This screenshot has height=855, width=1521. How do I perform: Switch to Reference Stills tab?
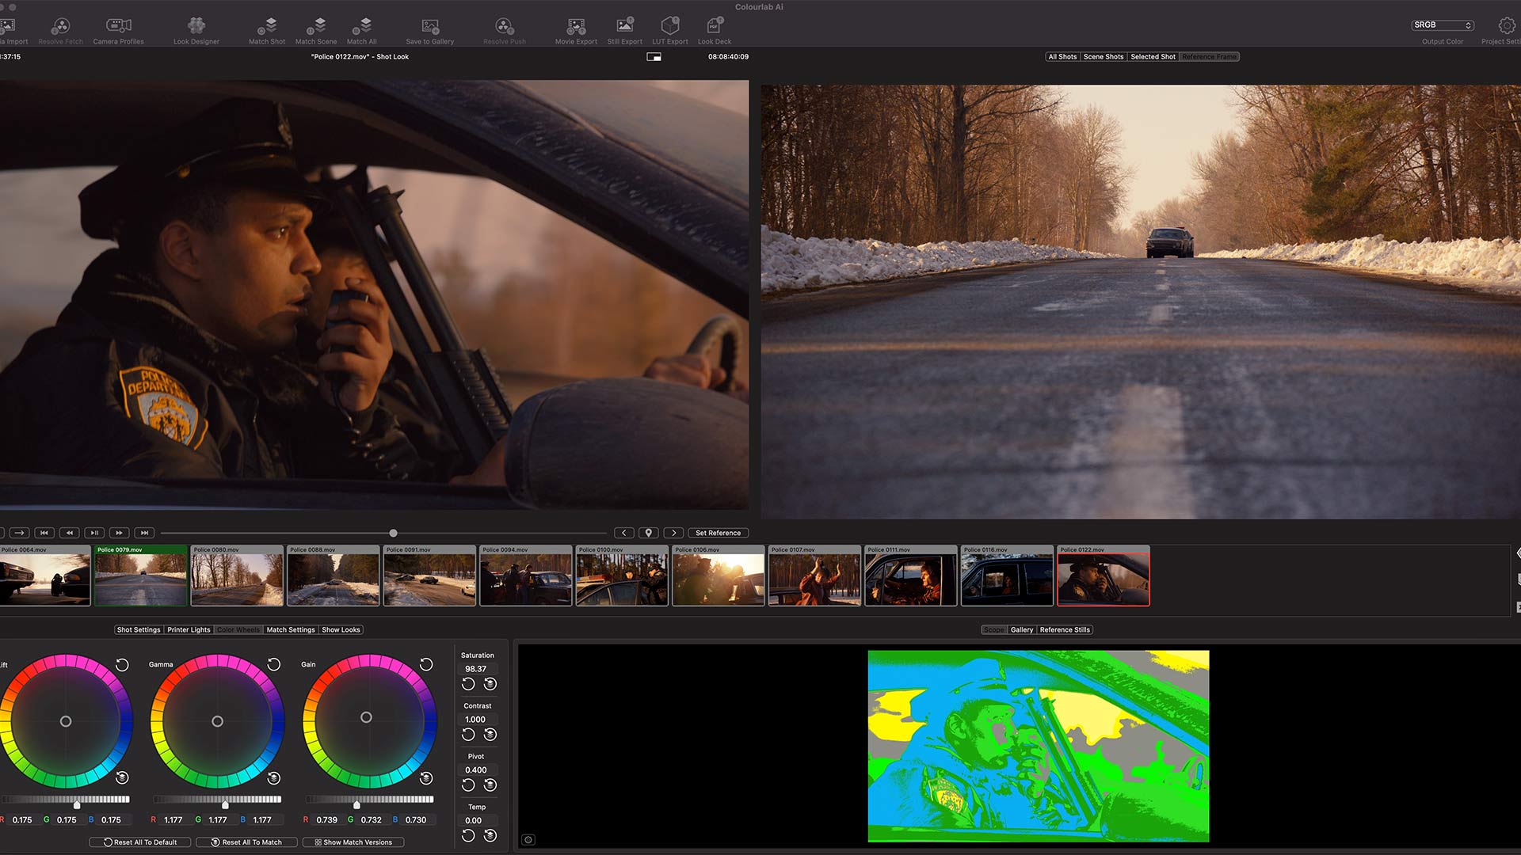click(1065, 630)
